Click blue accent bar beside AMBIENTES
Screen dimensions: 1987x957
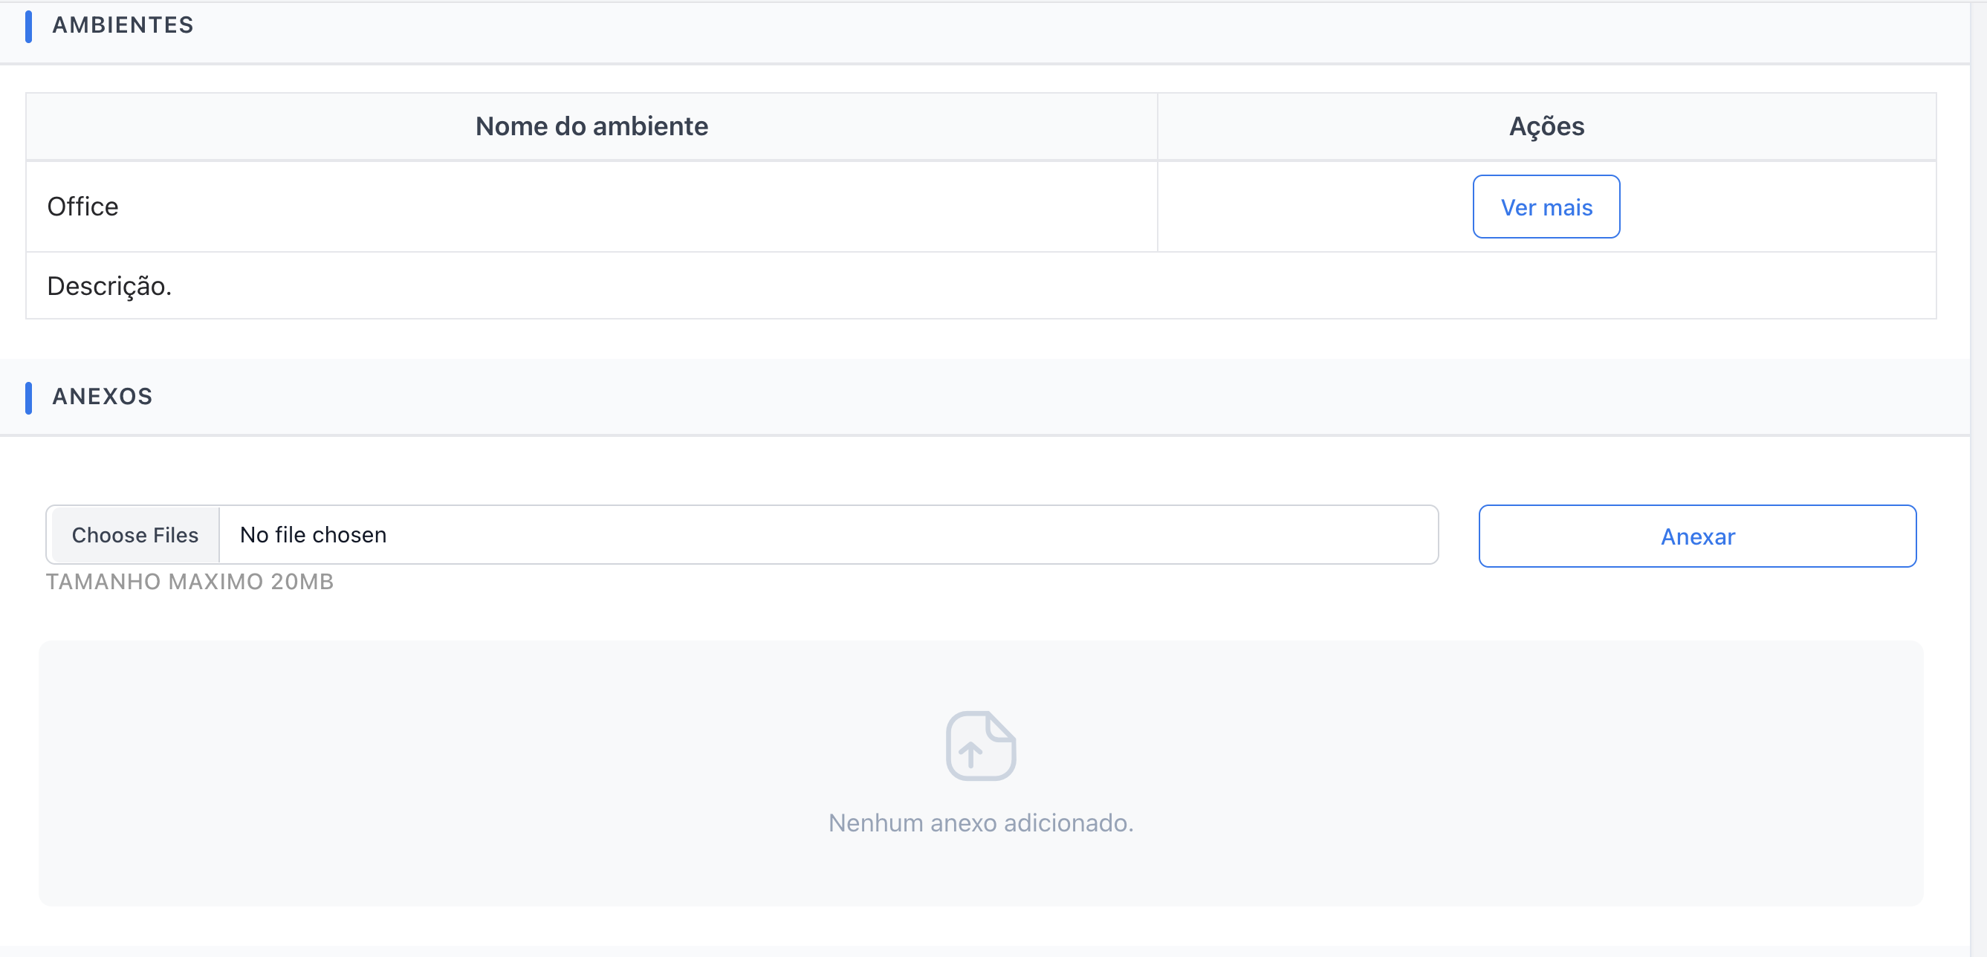pos(28,26)
